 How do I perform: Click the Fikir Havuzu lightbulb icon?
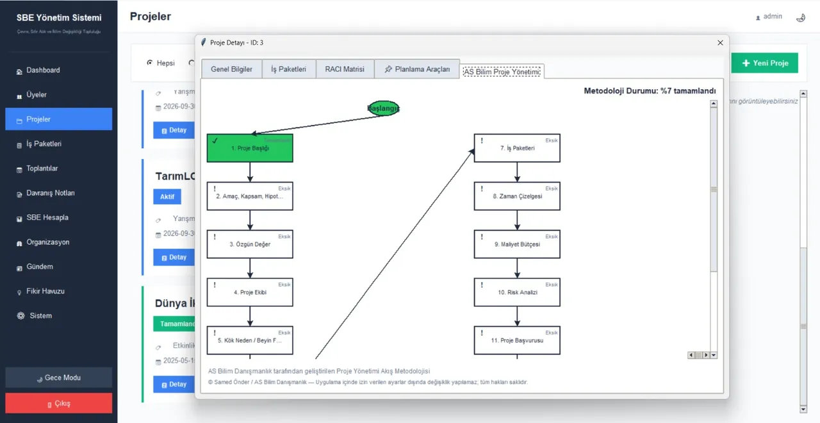pyautogui.click(x=19, y=292)
